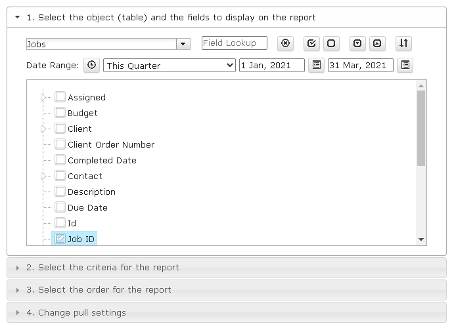Screen dimensions: 454x330
Task: Expand the Assigned tree node
Action: (43, 98)
